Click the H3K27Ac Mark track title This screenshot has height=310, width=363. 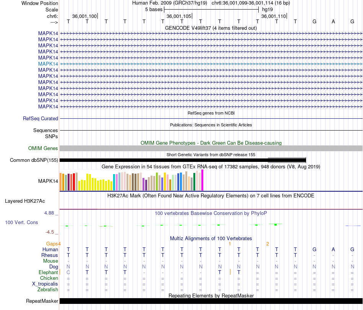coord(211,196)
